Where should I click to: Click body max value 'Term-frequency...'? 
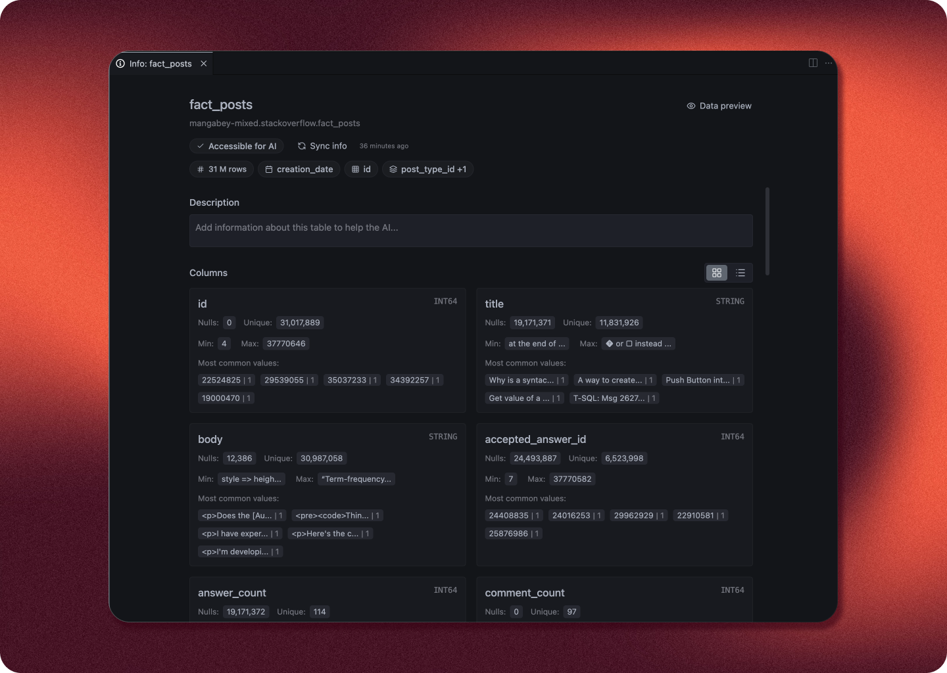coord(356,479)
